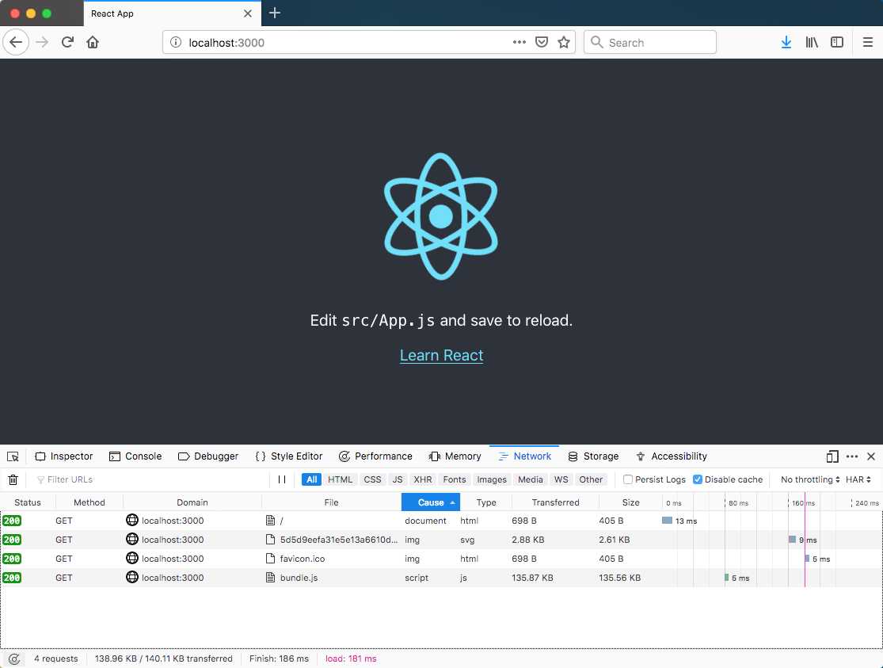Switch to the Inspector tab
The height and width of the screenshot is (668, 883).
[x=63, y=456]
